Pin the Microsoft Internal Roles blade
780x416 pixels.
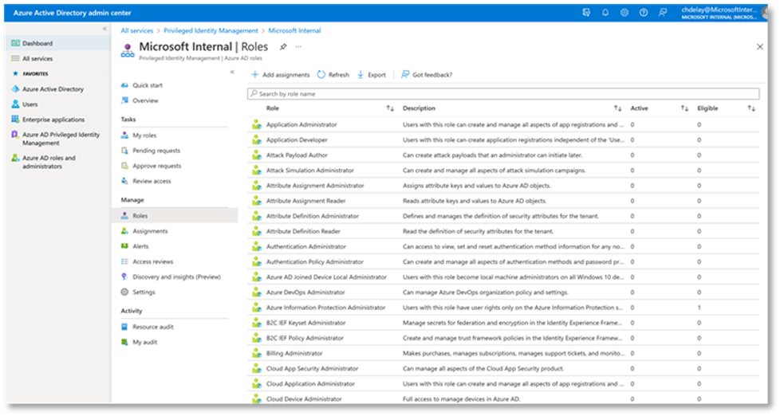(283, 48)
